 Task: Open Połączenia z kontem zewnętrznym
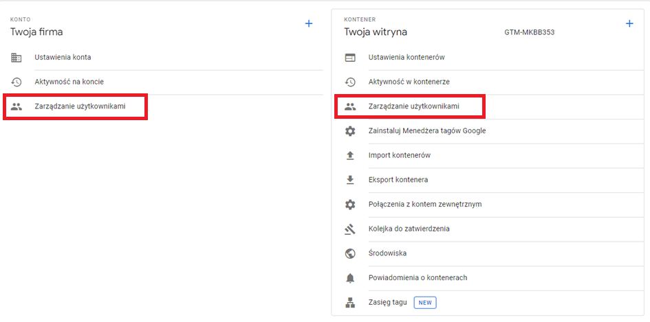424,205
